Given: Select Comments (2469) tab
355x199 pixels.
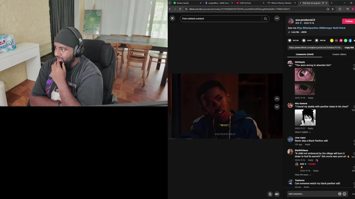Looking at the screenshot, I should (305, 54).
